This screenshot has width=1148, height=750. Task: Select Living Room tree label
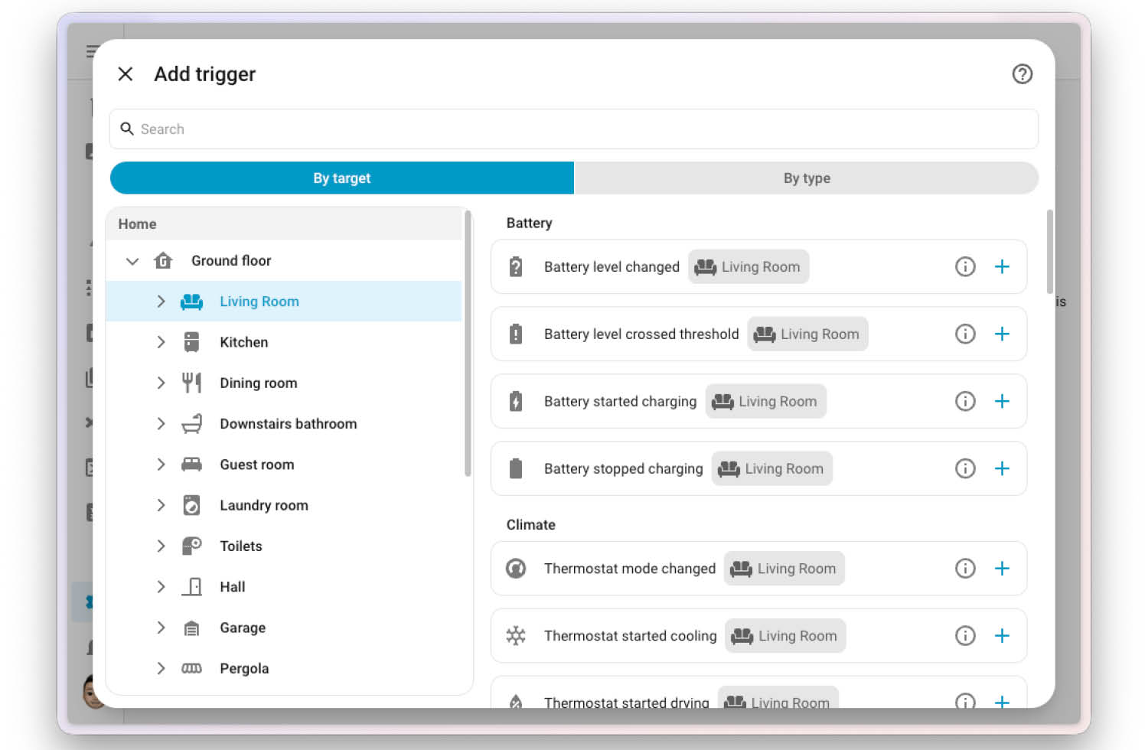pyautogui.click(x=259, y=302)
